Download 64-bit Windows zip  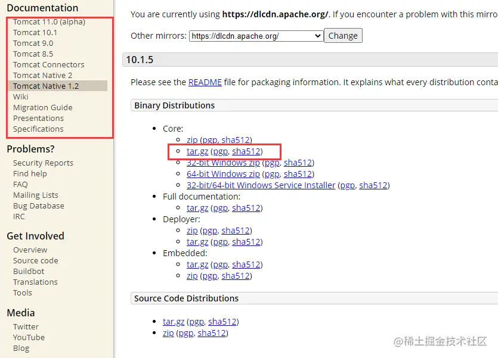(x=223, y=174)
